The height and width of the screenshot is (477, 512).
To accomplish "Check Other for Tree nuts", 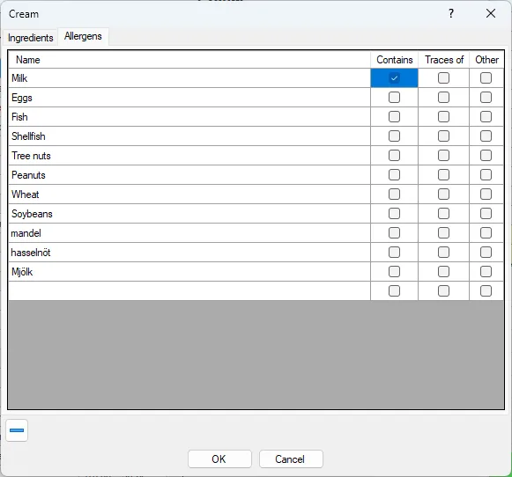I will [486, 156].
